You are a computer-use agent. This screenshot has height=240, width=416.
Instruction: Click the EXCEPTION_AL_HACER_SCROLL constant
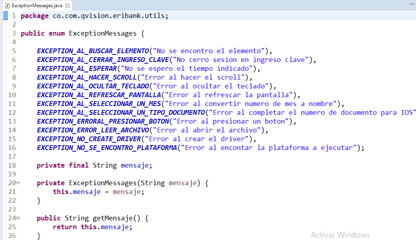[87, 77]
